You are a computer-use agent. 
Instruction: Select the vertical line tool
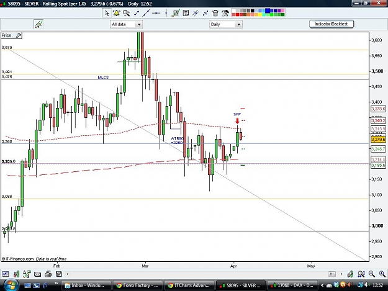pyautogui.click(x=166, y=13)
